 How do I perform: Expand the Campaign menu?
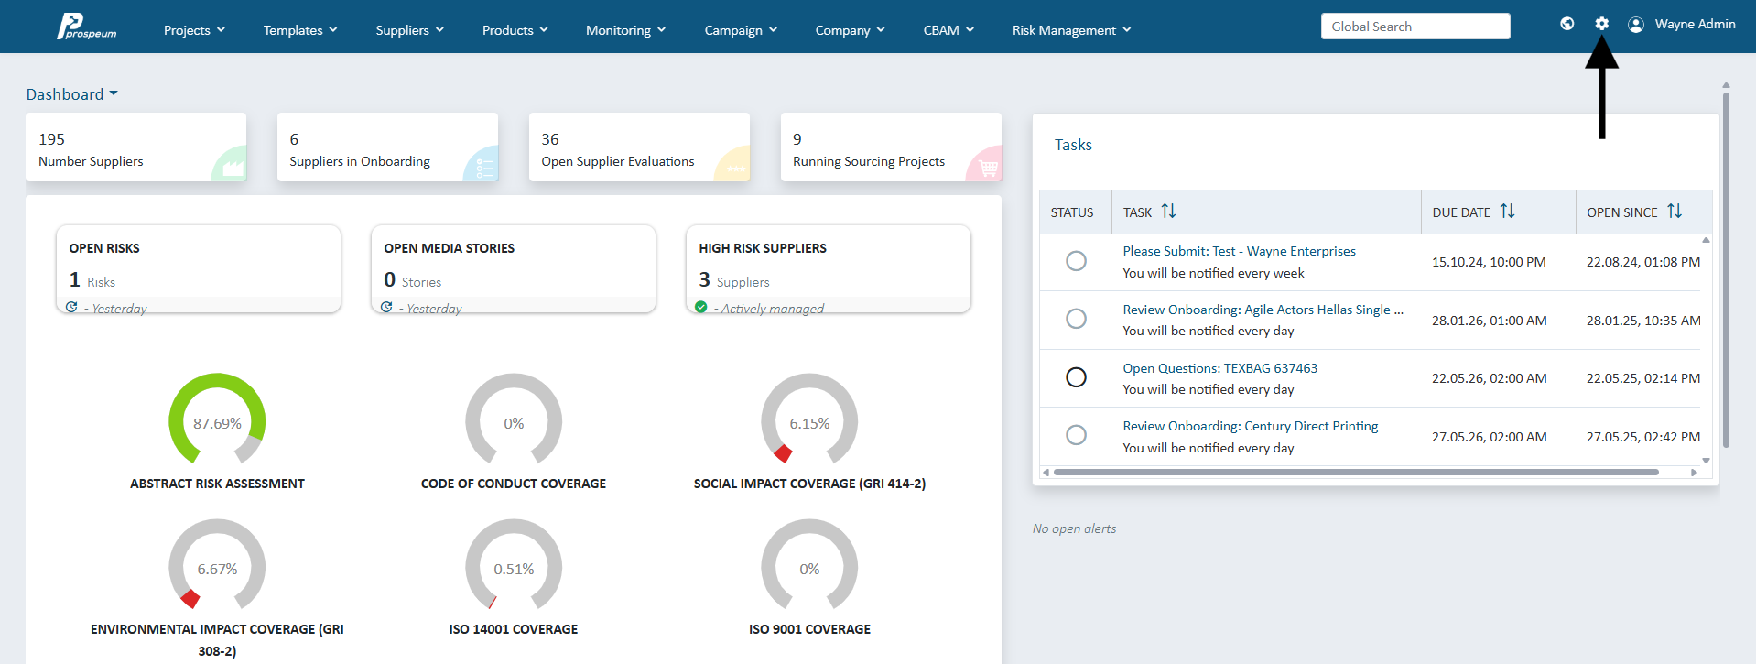(741, 30)
